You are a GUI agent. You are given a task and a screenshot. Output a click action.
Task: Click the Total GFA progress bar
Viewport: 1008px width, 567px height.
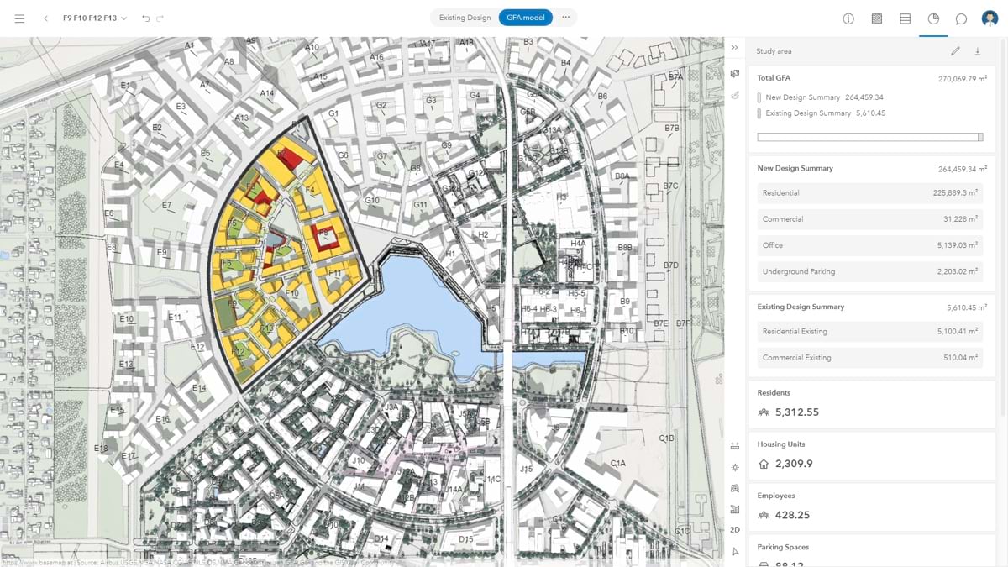click(x=869, y=137)
